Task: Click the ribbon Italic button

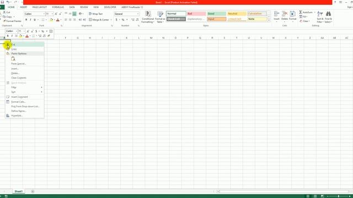Action: click(x=30, y=20)
